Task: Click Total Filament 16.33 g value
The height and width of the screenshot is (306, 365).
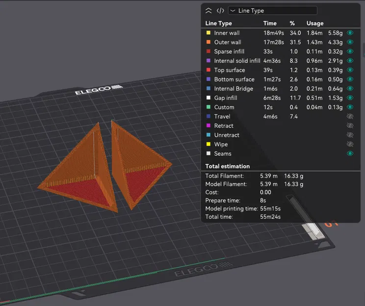Action: (293, 176)
